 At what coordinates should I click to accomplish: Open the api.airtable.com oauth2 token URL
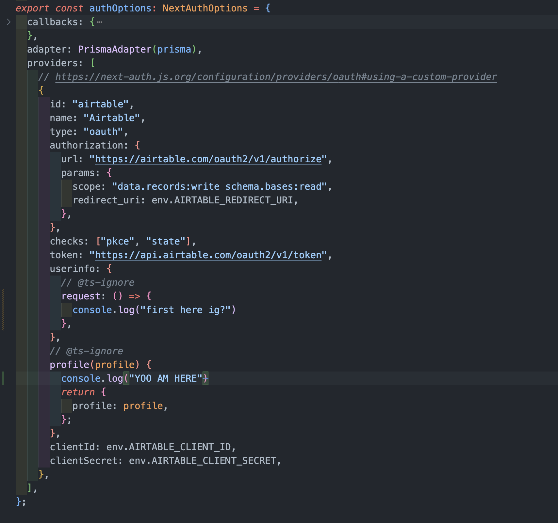(208, 255)
